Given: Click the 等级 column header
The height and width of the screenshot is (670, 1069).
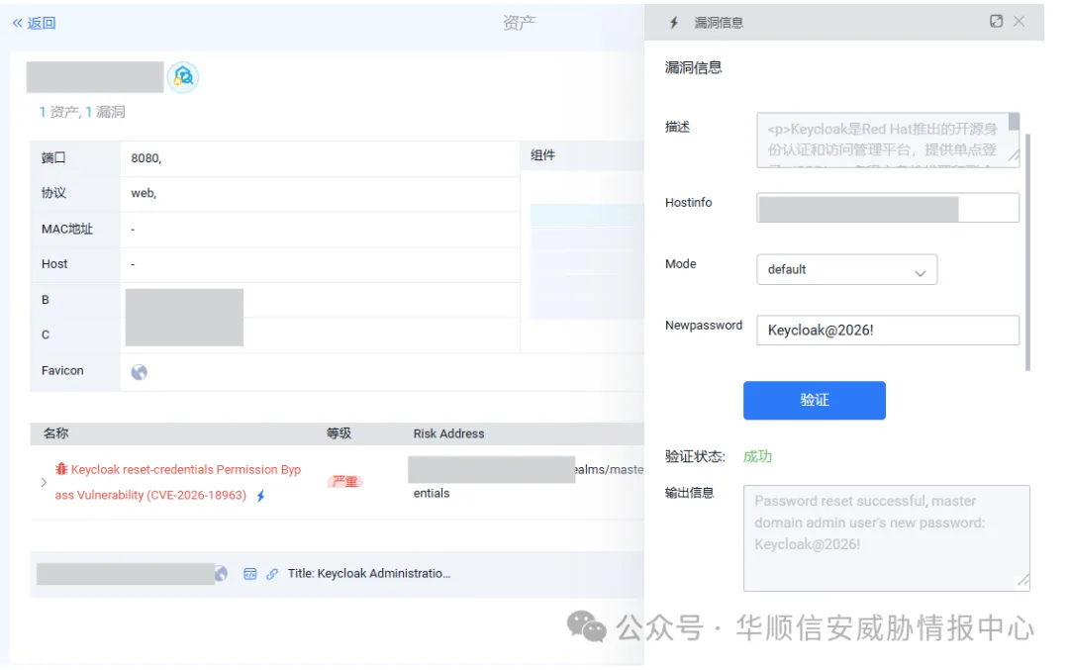Looking at the screenshot, I should click(x=339, y=433).
